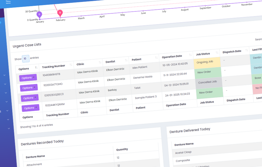Open Options dropdown for tracking number 102003A7TOHO
Screen dimensions: 262x167
click(x=29, y=88)
